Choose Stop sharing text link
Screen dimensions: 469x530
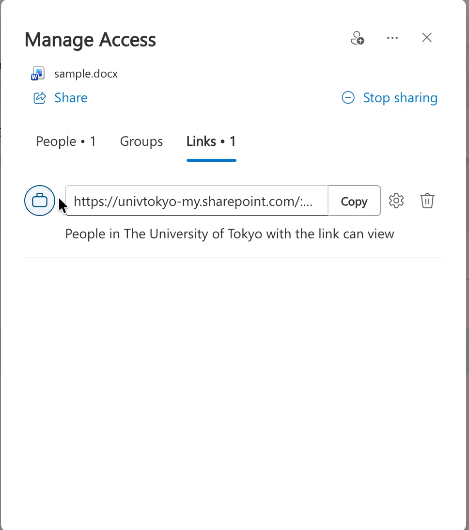tap(400, 98)
